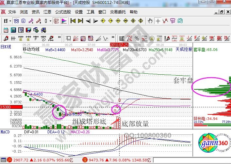The image size is (231, 164).
Task: Toggle the red 权 adjustment button
Action: click(x=56, y=21)
